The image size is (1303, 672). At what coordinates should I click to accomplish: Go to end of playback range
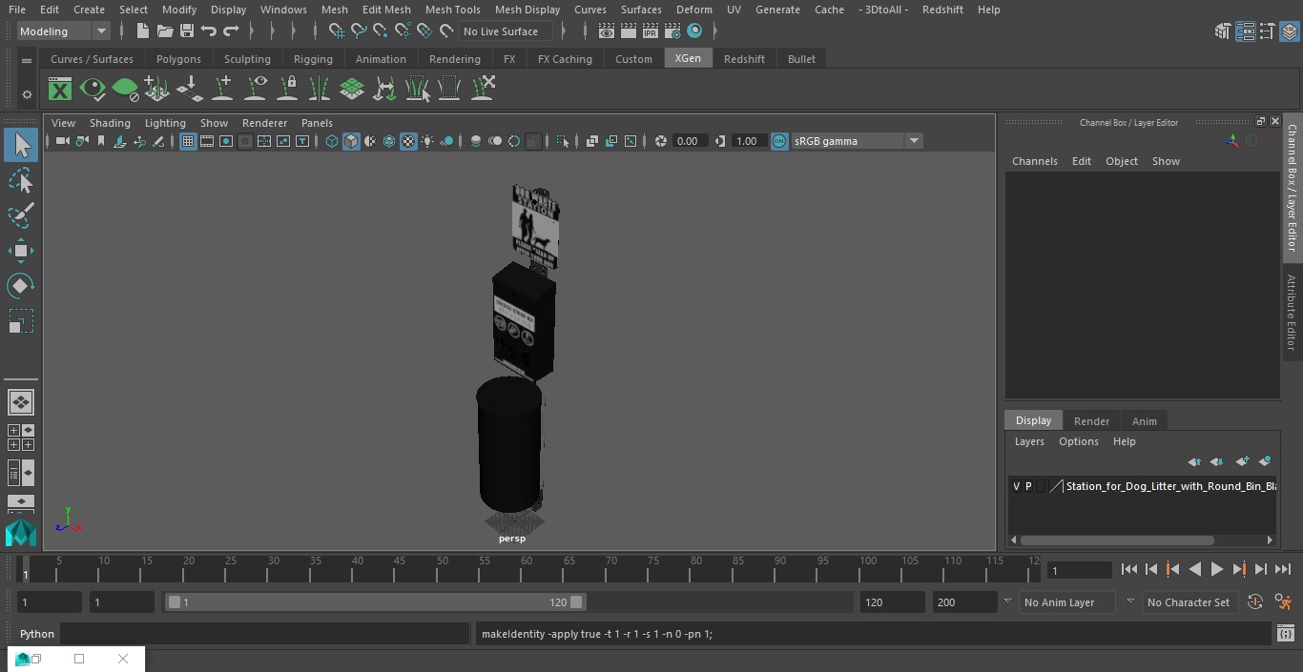click(1283, 569)
